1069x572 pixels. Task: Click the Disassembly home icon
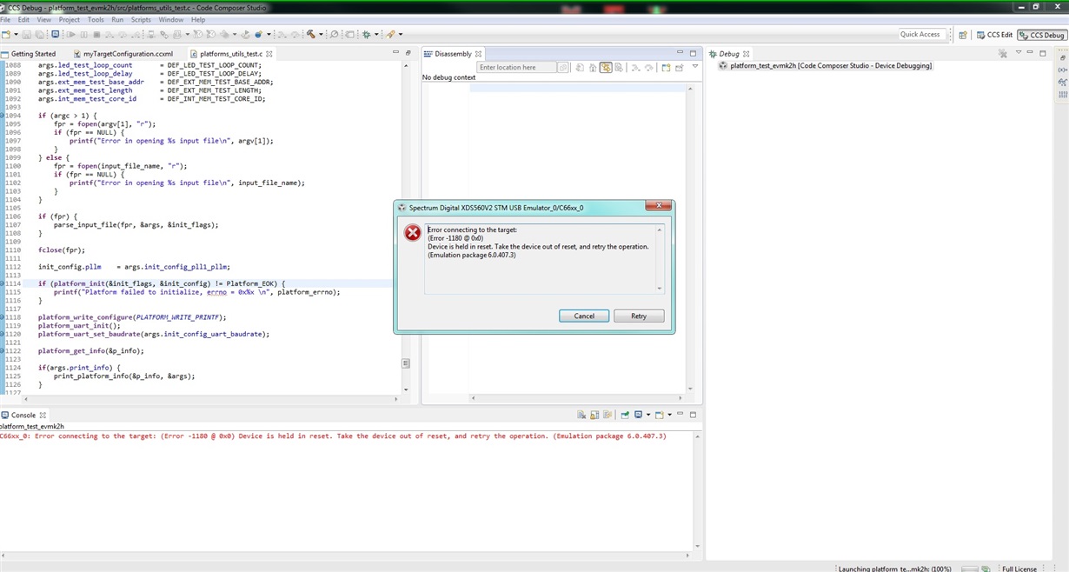coord(593,67)
